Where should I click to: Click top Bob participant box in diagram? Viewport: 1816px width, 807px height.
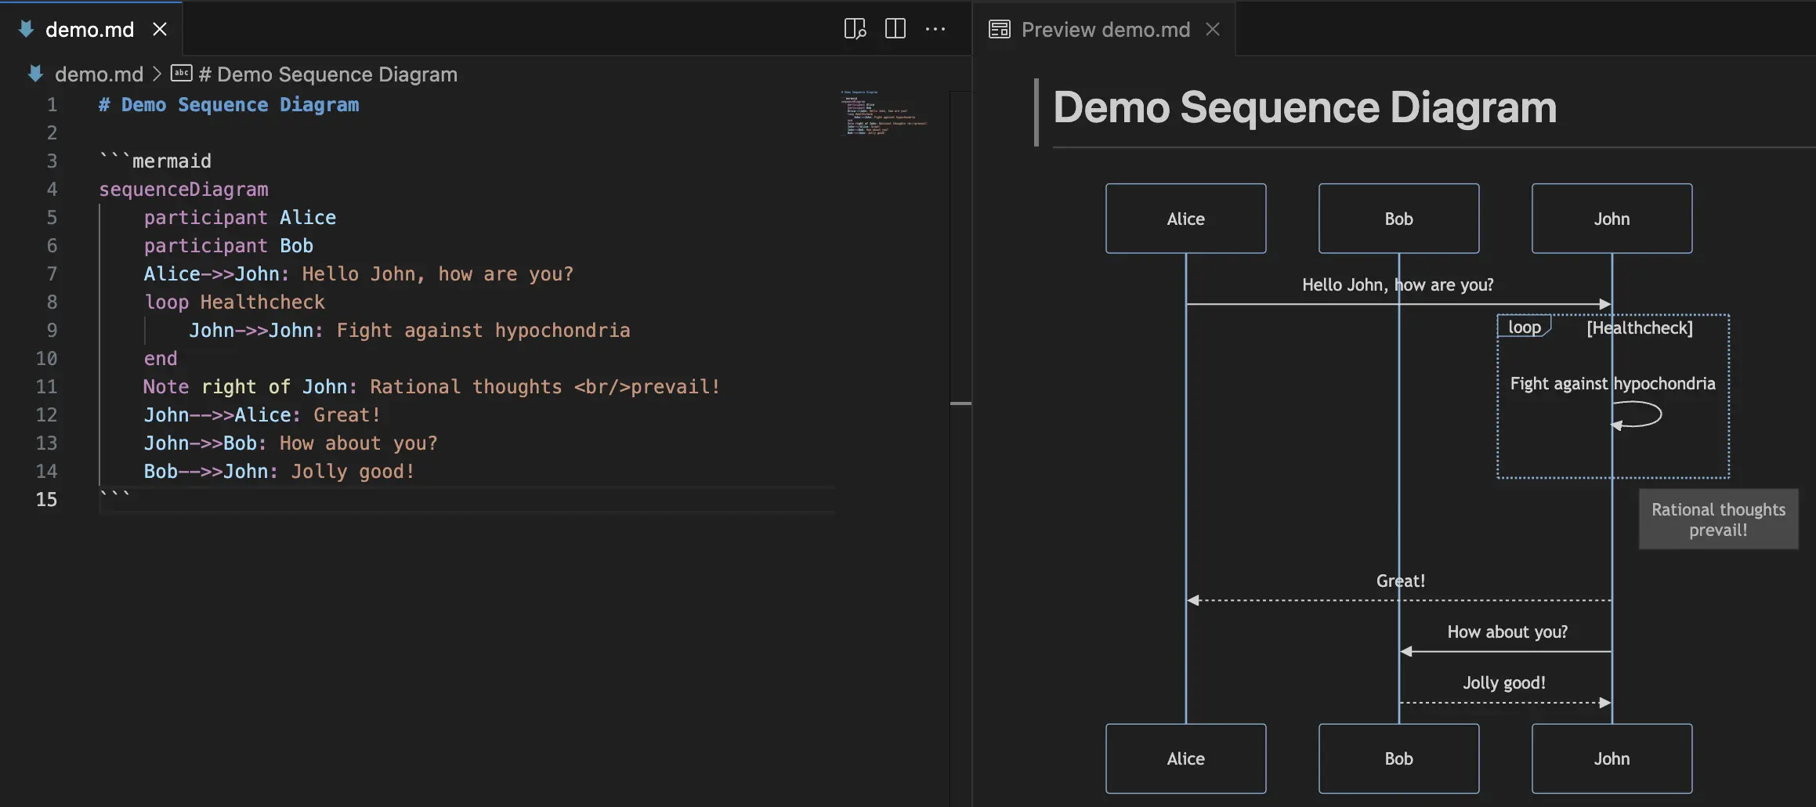click(x=1399, y=219)
